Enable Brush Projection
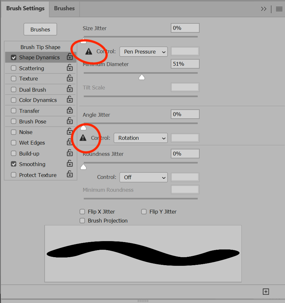 [x=82, y=221]
